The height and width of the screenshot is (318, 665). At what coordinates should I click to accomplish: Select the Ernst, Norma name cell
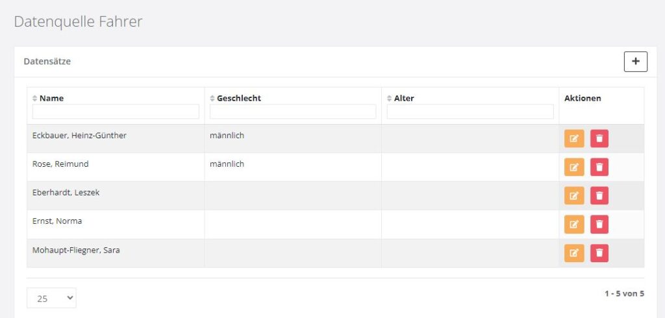coord(57,221)
